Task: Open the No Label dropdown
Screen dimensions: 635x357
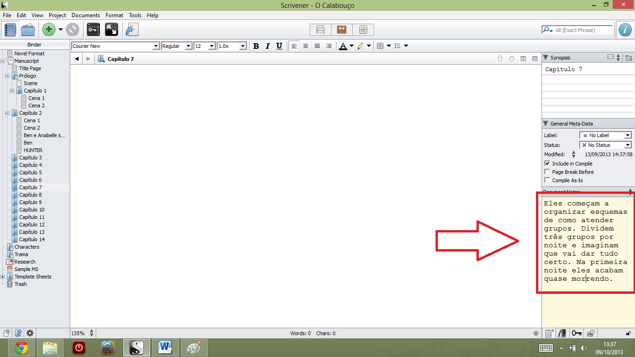Action: pyautogui.click(x=628, y=135)
